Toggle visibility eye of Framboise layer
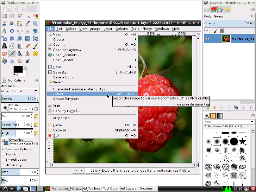This screenshot has width=256, height=192. (x=207, y=39)
